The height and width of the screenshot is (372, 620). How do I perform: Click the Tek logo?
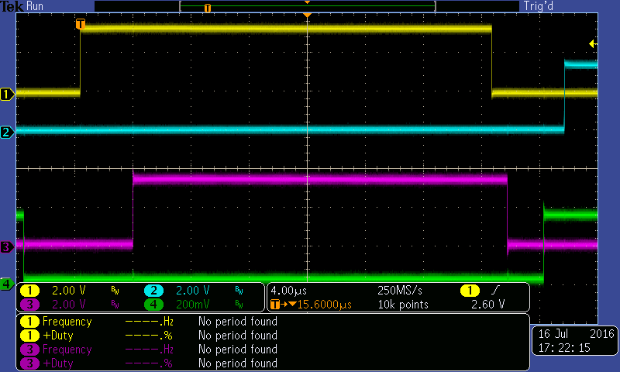[x=12, y=6]
